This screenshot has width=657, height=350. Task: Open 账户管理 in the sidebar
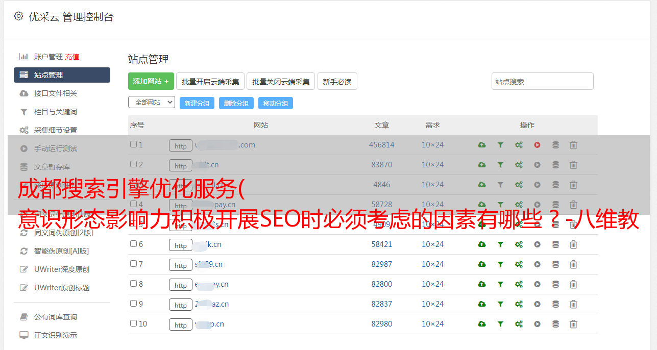(48, 57)
